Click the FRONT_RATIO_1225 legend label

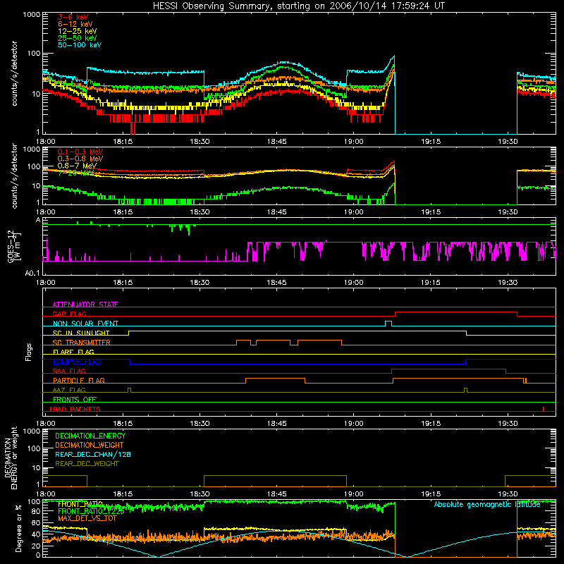(x=91, y=511)
